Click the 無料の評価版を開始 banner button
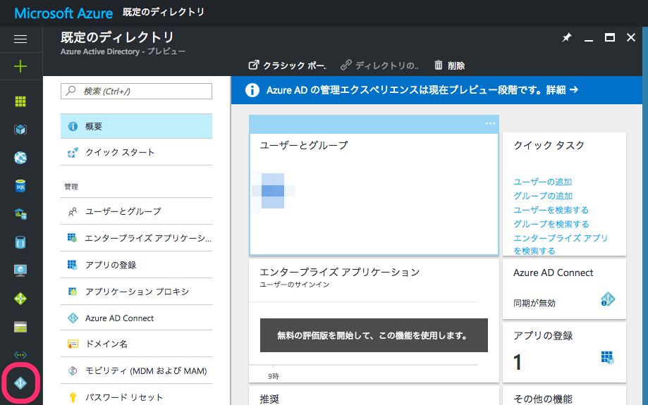 click(x=374, y=335)
